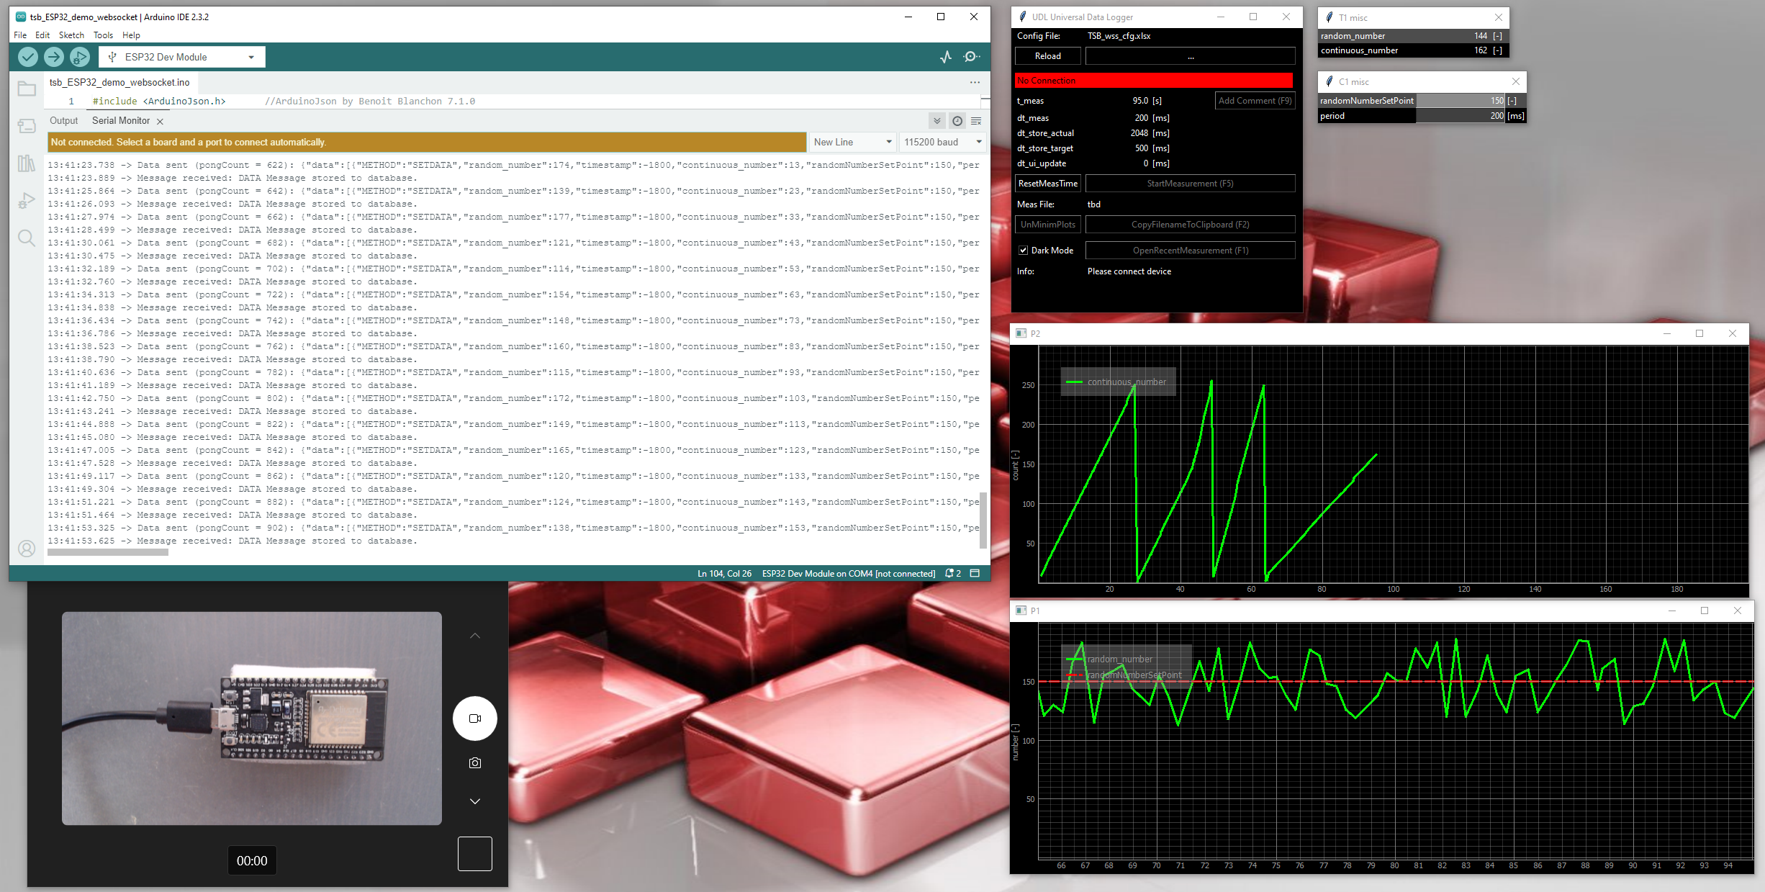Open the Serial Plotter icon
Screen dimensions: 1765x892
tap(946, 57)
